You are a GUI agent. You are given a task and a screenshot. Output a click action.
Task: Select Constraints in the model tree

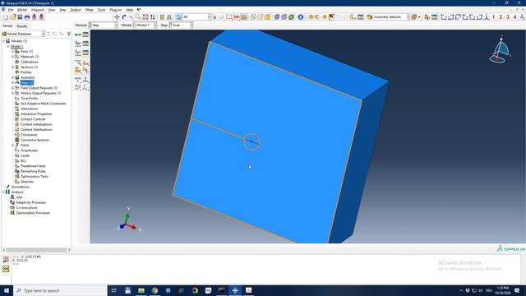29,135
